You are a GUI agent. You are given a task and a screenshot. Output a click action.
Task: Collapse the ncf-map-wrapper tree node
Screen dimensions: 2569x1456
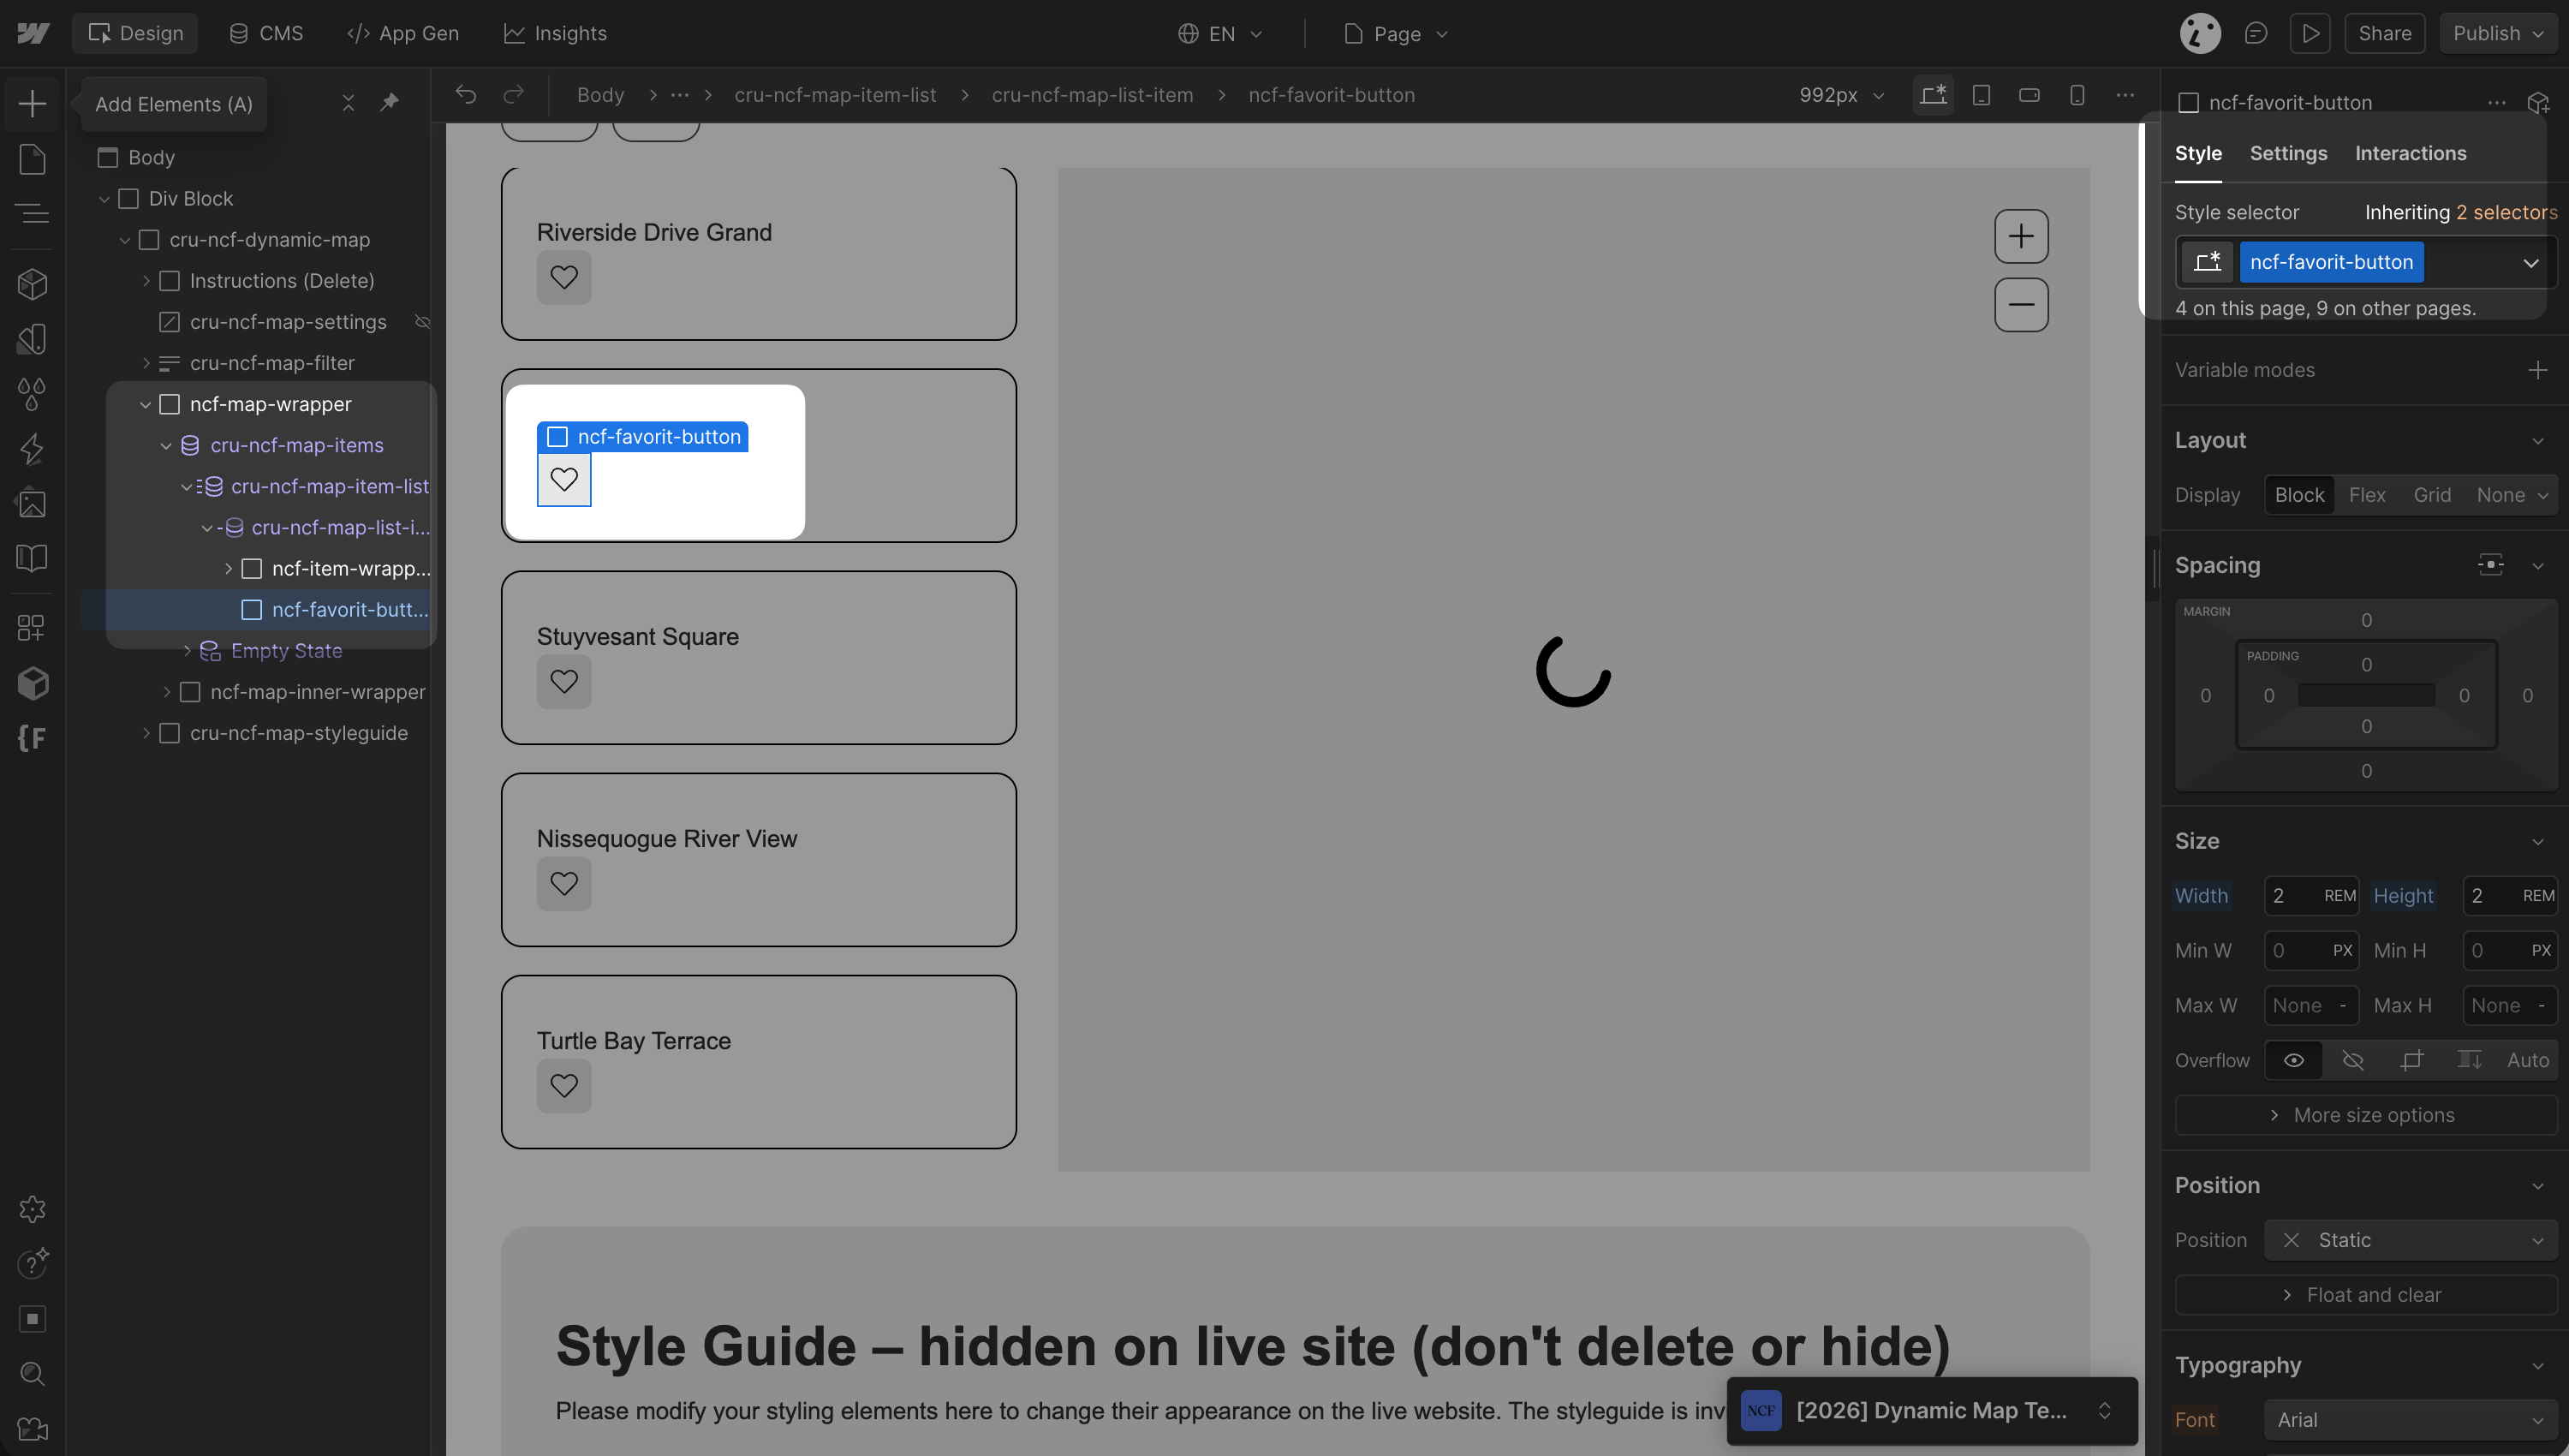pyautogui.click(x=146, y=404)
